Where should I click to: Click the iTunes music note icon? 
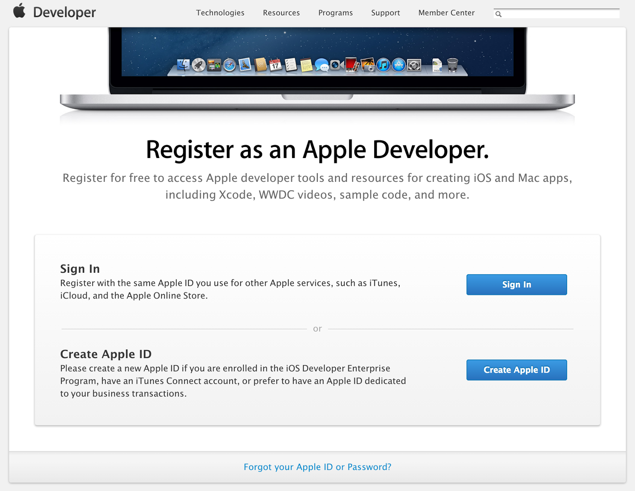click(383, 65)
